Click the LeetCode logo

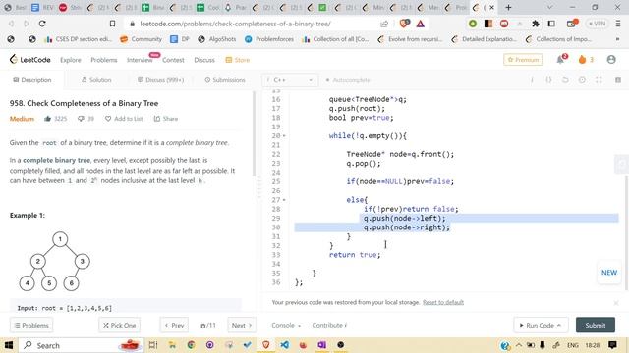30,60
